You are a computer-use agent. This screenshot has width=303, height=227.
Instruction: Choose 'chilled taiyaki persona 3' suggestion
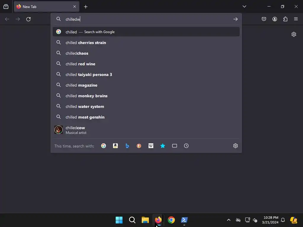pos(146,74)
